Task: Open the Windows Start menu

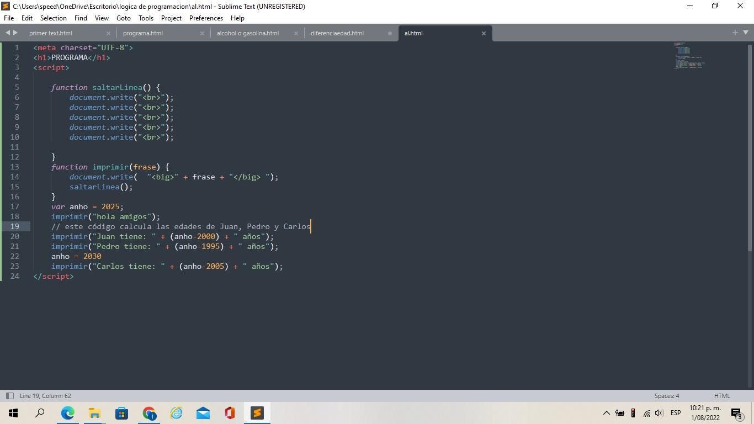Action: pyautogui.click(x=13, y=413)
